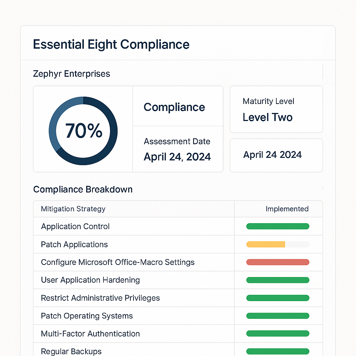Image resolution: width=356 pixels, height=356 pixels.
Task: Click the Regular Backups row label
Action: (71, 351)
